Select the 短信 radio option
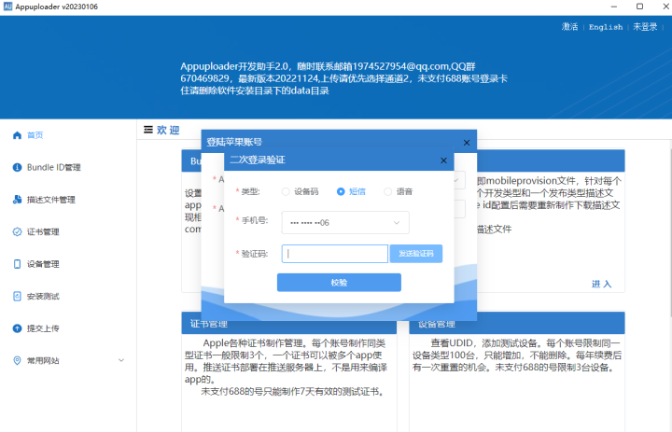The width and height of the screenshot is (672, 432). 341,191
